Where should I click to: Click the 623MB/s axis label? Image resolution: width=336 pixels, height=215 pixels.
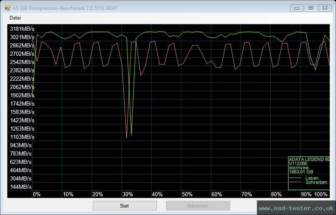tap(20, 162)
